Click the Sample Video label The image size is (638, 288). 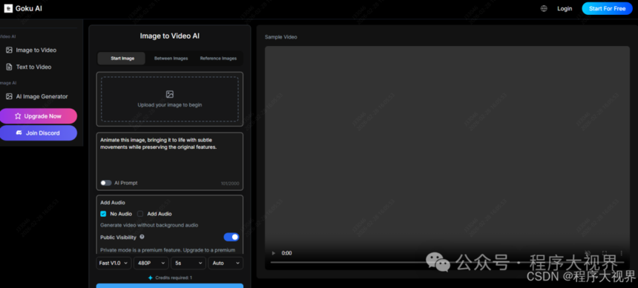[x=280, y=37]
